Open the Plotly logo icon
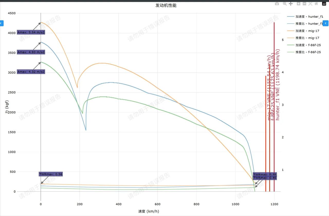 pos(324,4)
